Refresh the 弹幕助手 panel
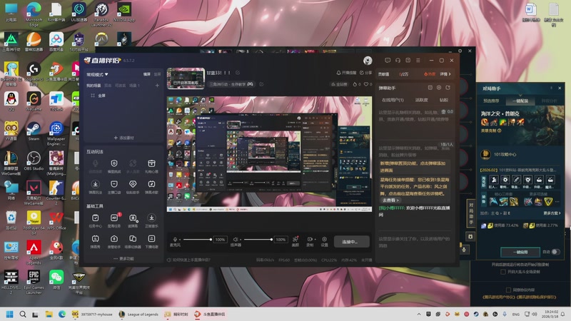 [x=448, y=88]
